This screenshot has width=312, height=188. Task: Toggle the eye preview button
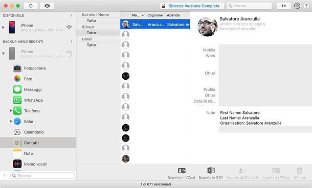47,6
